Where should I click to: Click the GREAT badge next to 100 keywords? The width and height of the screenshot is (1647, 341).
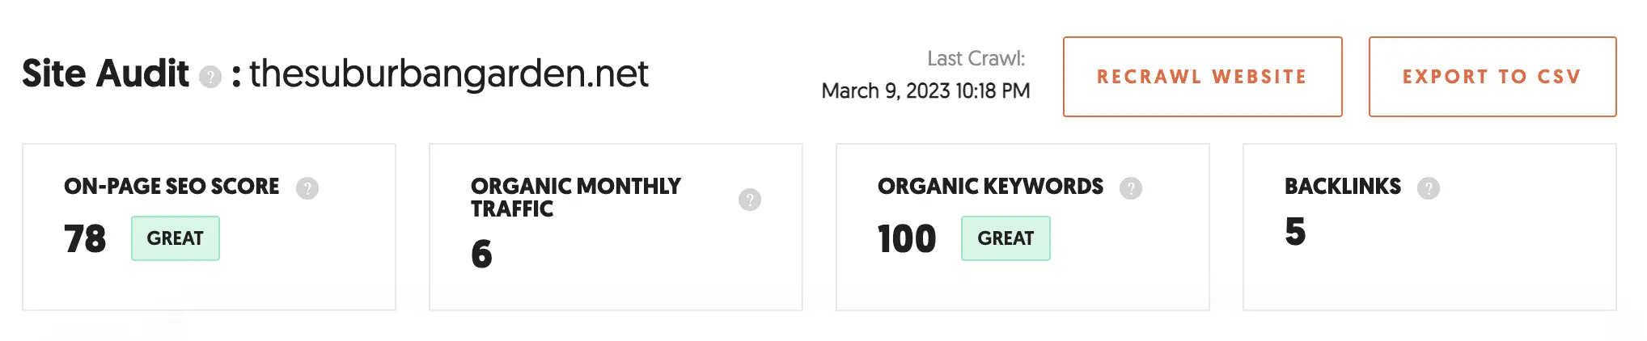(1006, 238)
